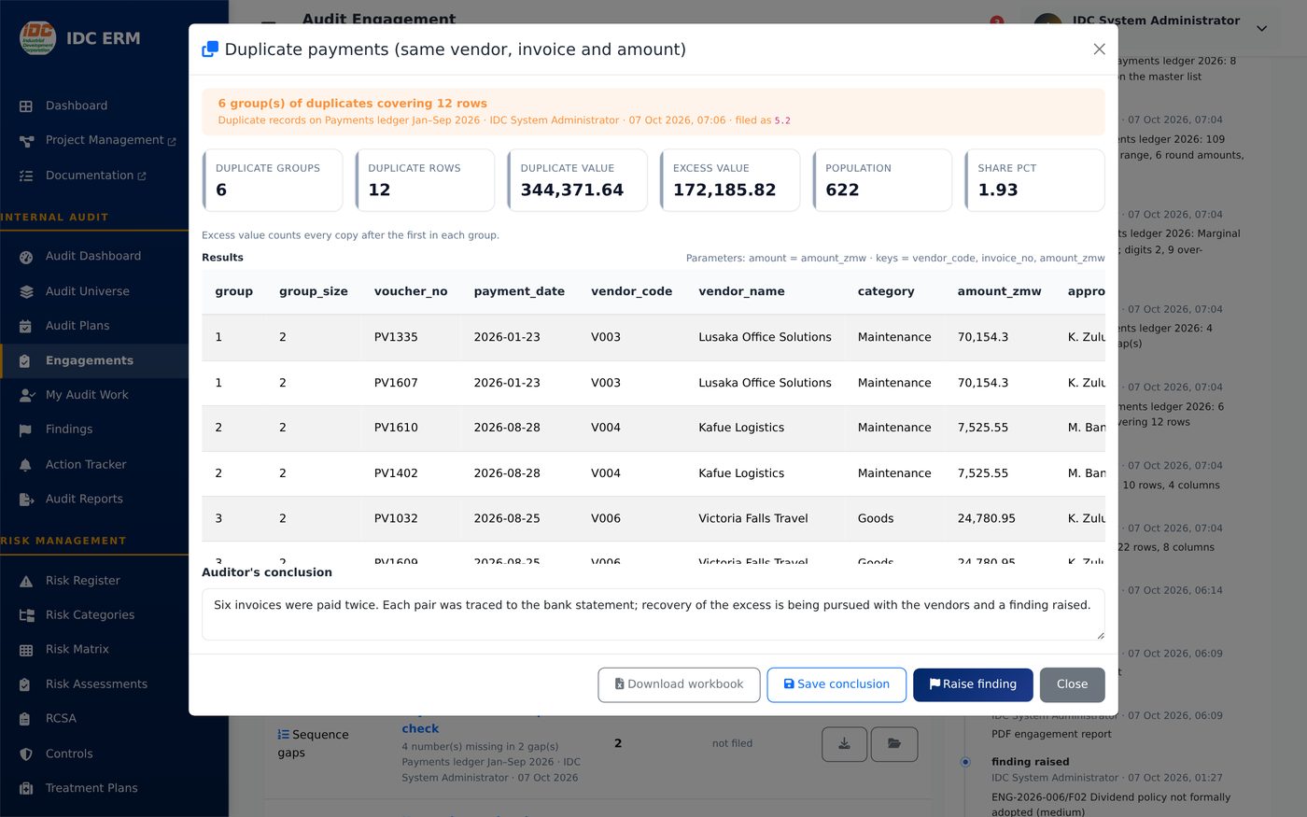This screenshot has height=817, width=1307.
Task: Click in the Auditor's conclusion text area
Action: coord(653,614)
